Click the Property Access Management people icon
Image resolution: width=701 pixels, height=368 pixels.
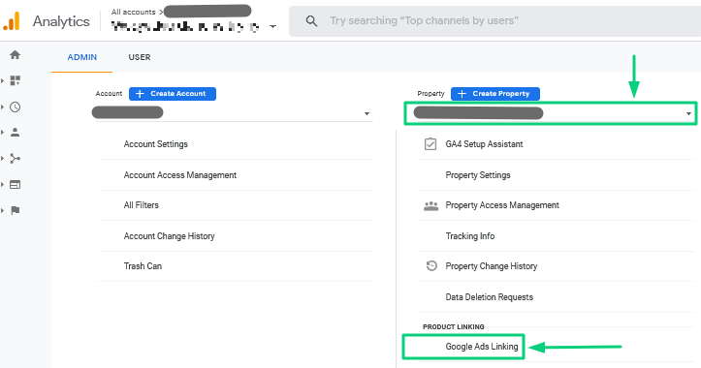tap(430, 205)
